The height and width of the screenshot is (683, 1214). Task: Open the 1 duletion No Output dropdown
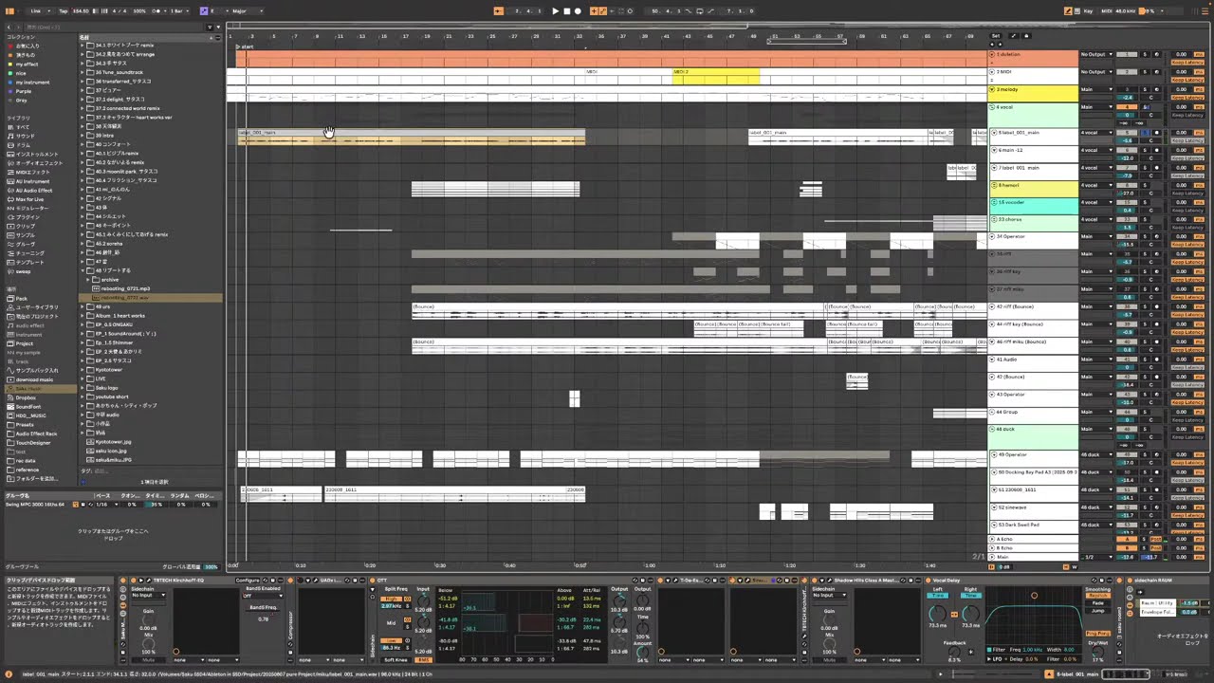tap(1096, 54)
